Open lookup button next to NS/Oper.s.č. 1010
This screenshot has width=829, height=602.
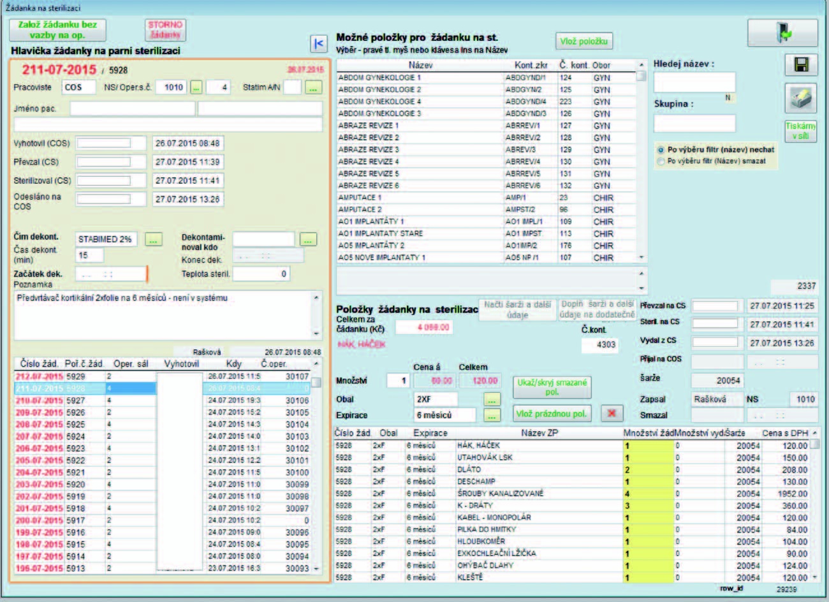coord(196,87)
